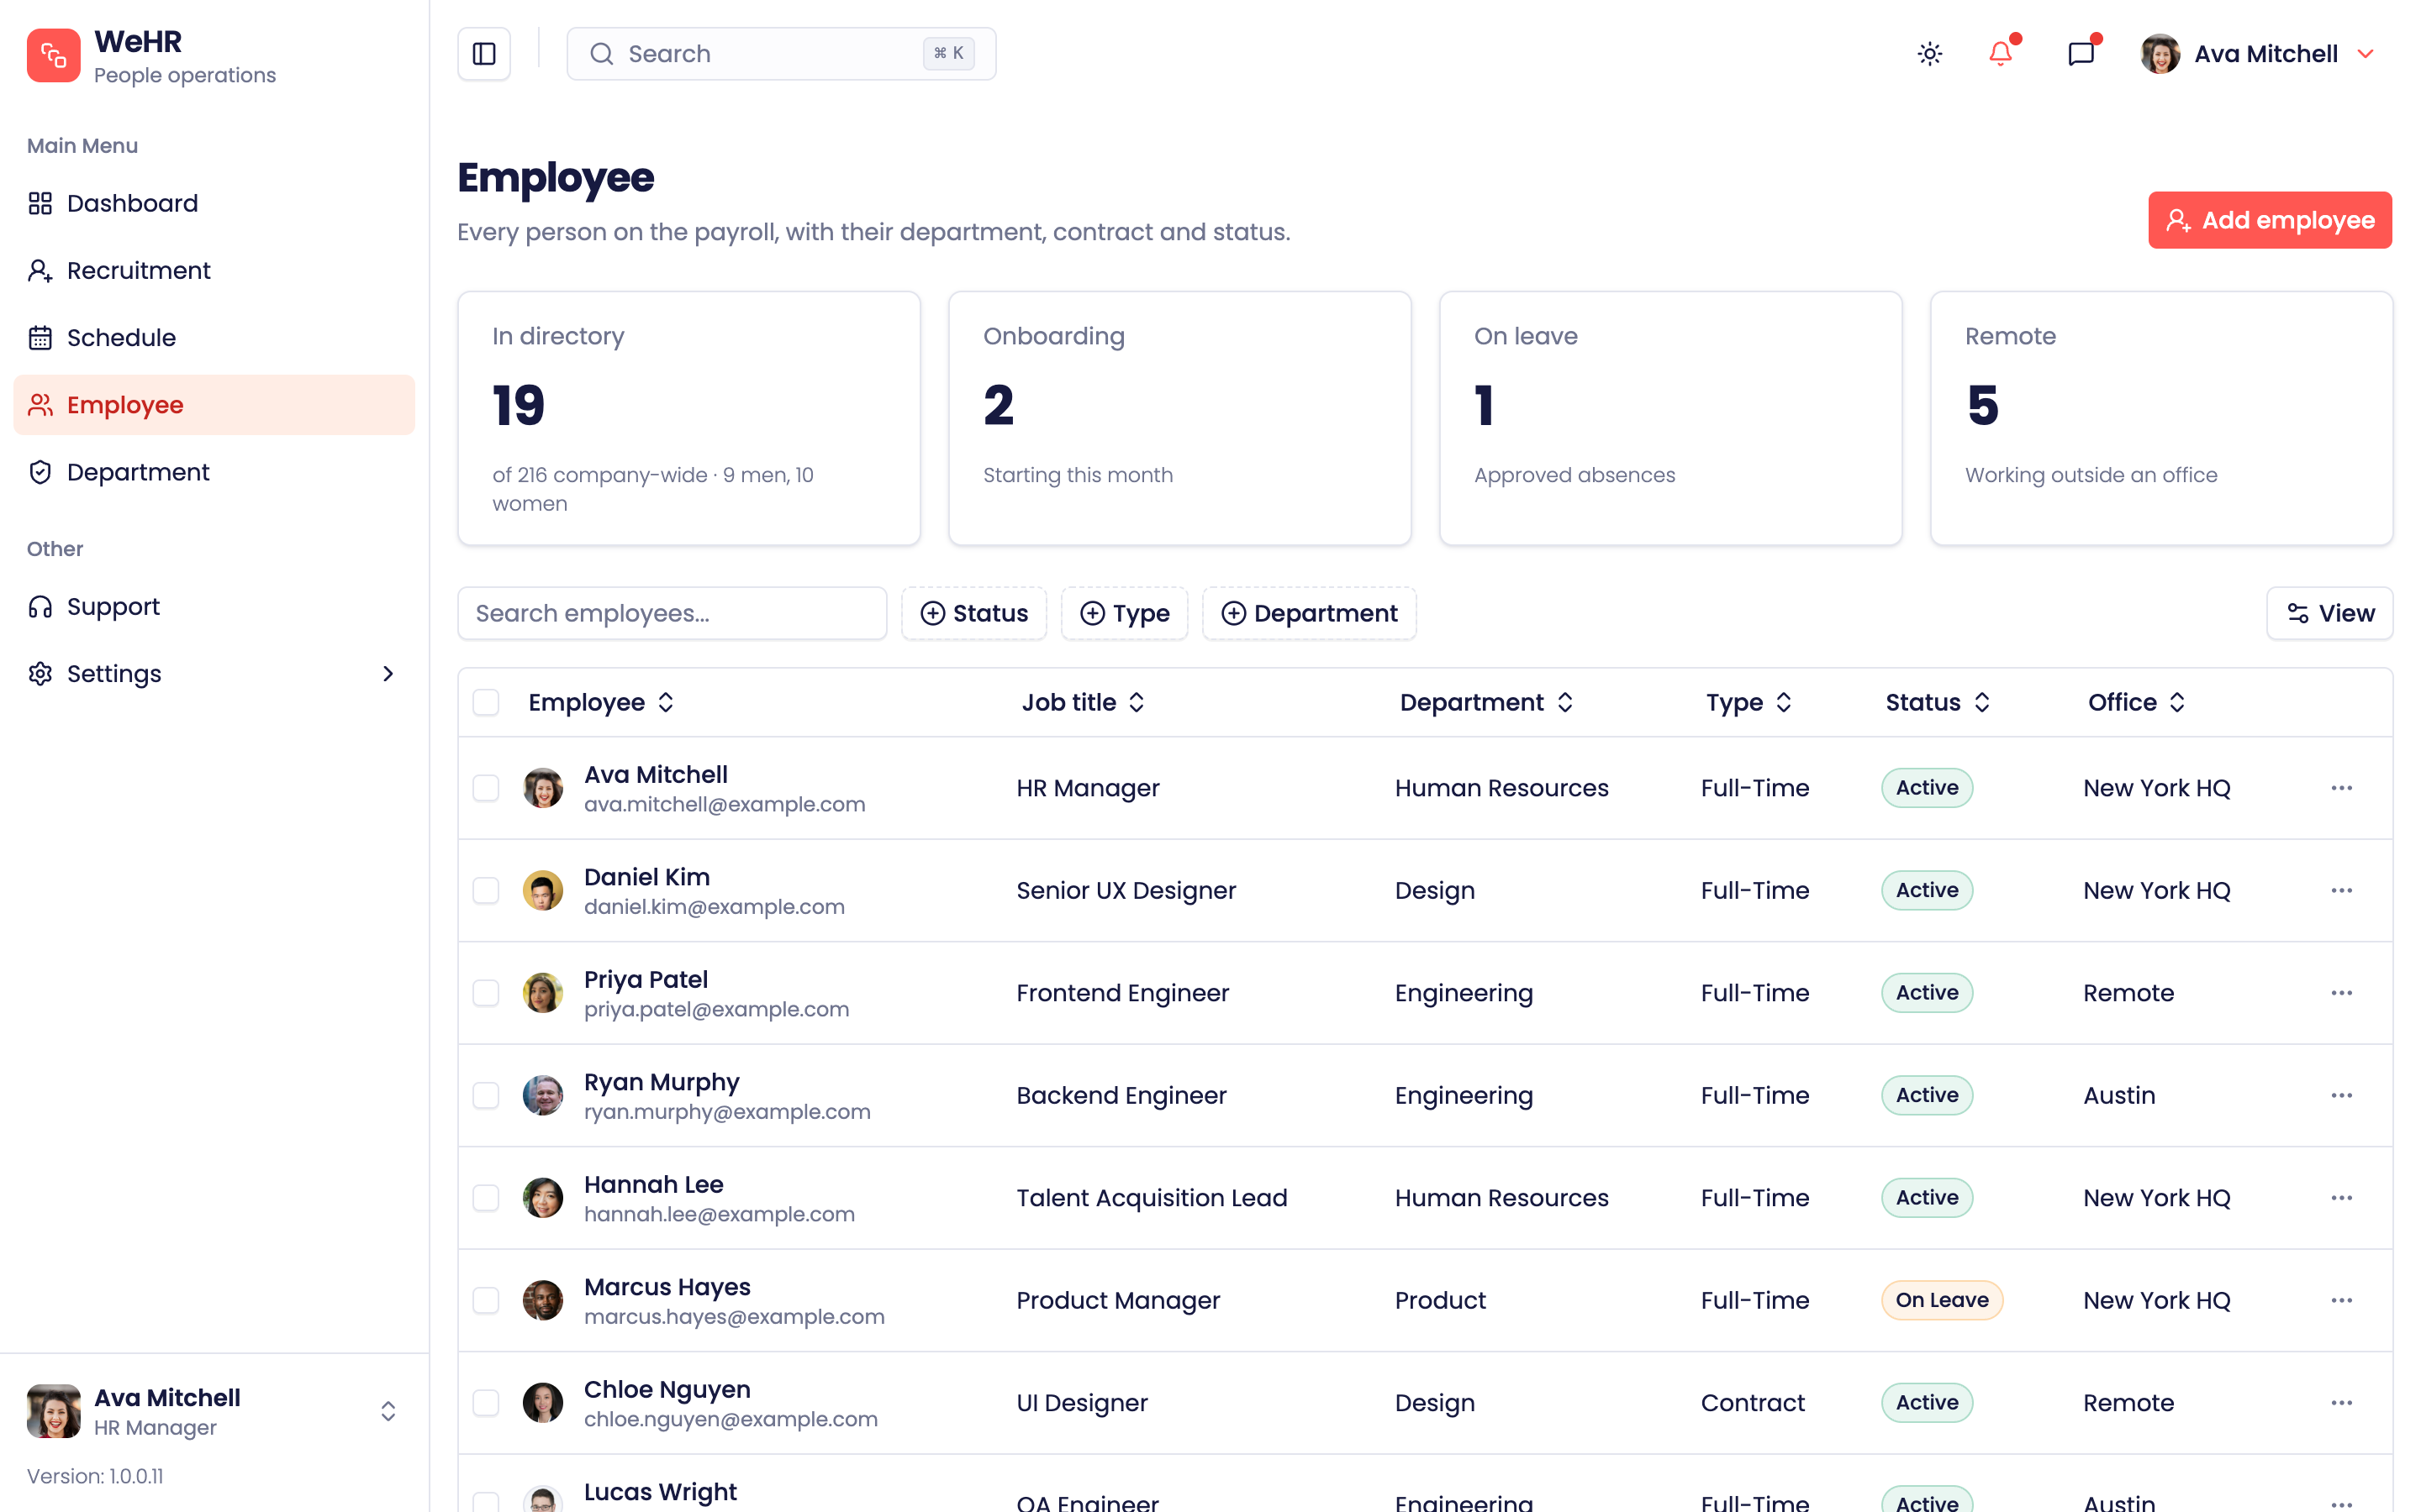Expand the sidebar account switcher
This screenshot has height=1512, width=2421.
pyautogui.click(x=388, y=1411)
